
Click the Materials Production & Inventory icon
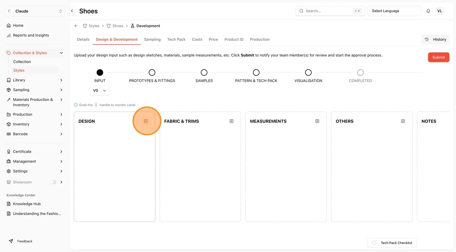pyautogui.click(x=9, y=100)
